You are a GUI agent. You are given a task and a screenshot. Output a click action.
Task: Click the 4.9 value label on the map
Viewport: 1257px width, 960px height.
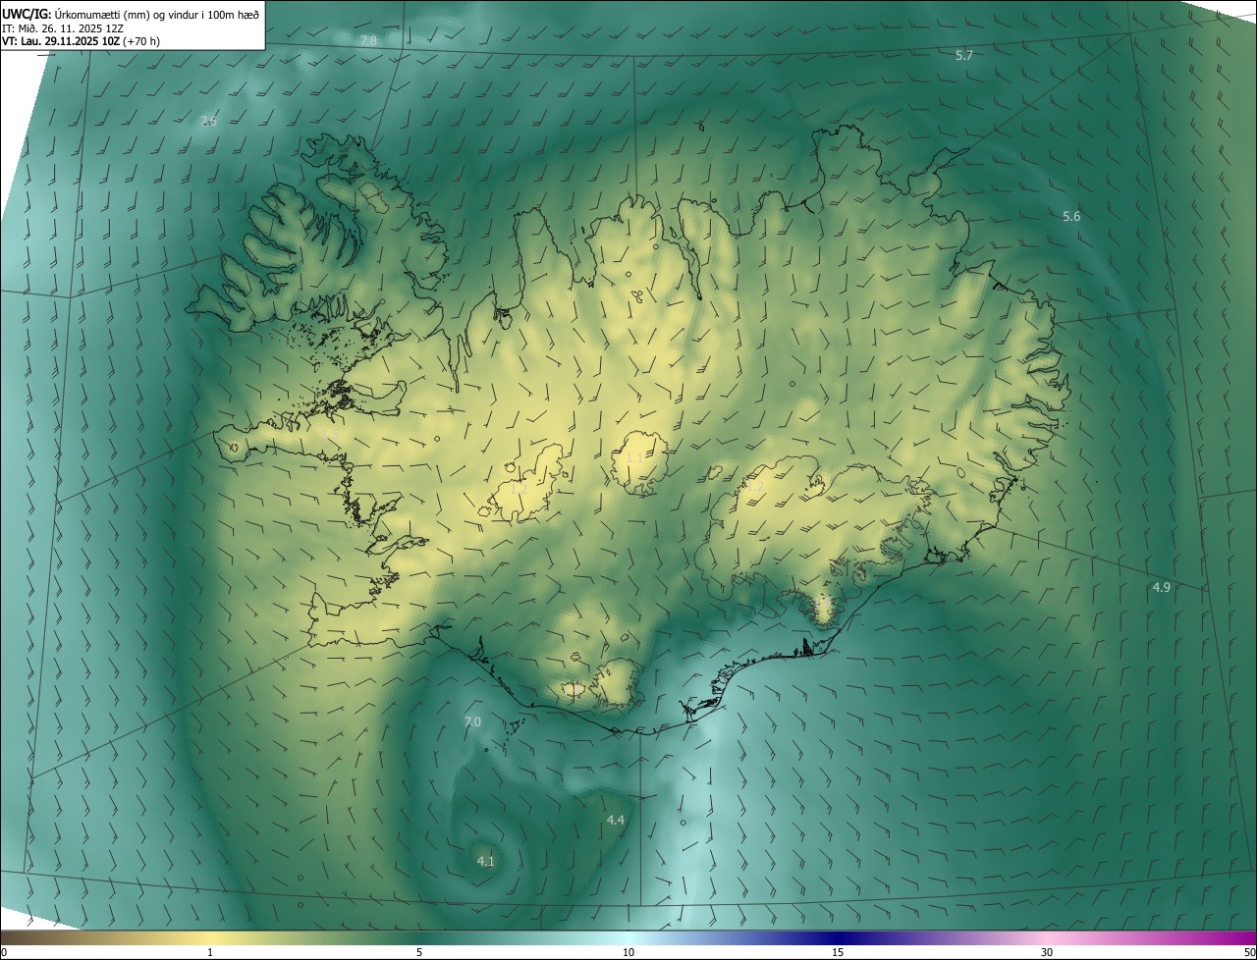pyautogui.click(x=1161, y=587)
